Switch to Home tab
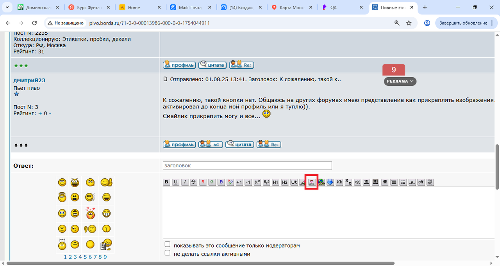500x266 pixels. [140, 7]
